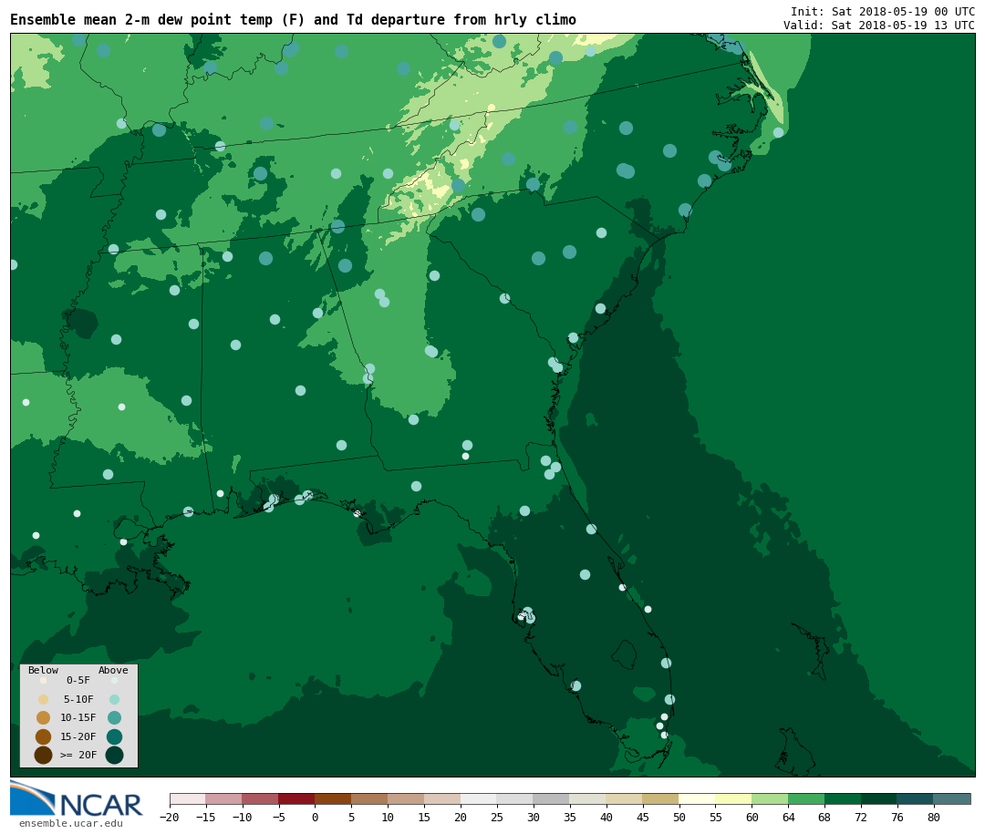
Task: Click the '0-5F' legend label
Action: (78, 680)
